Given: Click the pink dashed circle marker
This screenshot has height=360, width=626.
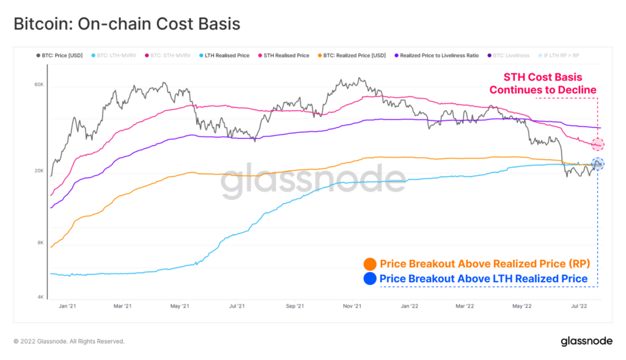Looking at the screenshot, I should [598, 144].
